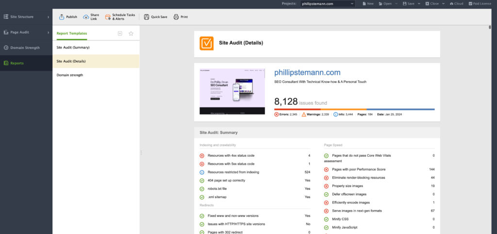Click the Reports sidebar icon

(x=6, y=63)
